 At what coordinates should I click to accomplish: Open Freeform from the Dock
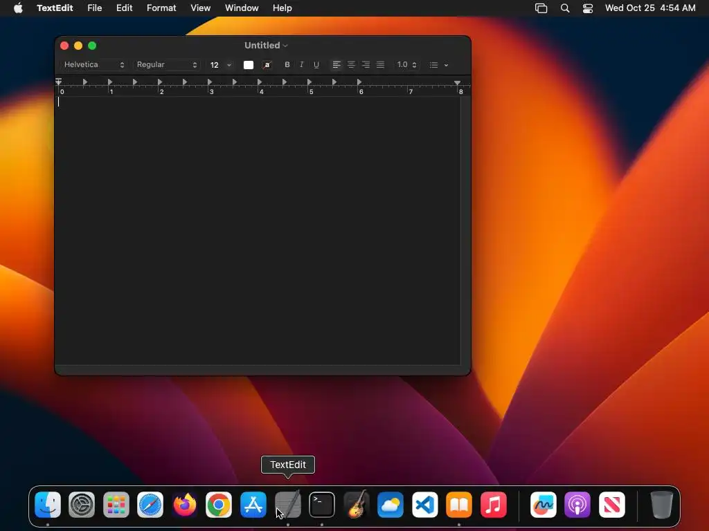tap(543, 505)
